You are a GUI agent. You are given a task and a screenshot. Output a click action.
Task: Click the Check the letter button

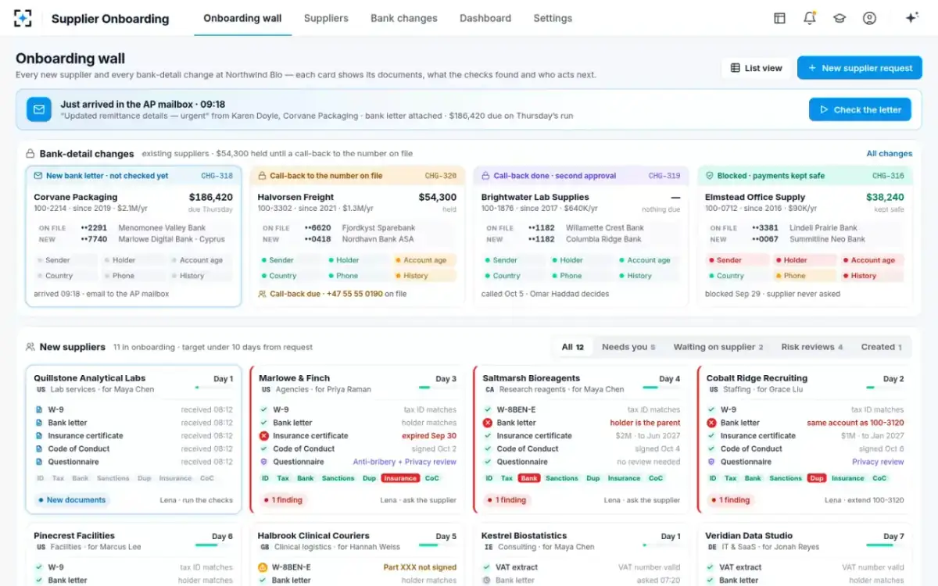pyautogui.click(x=860, y=109)
